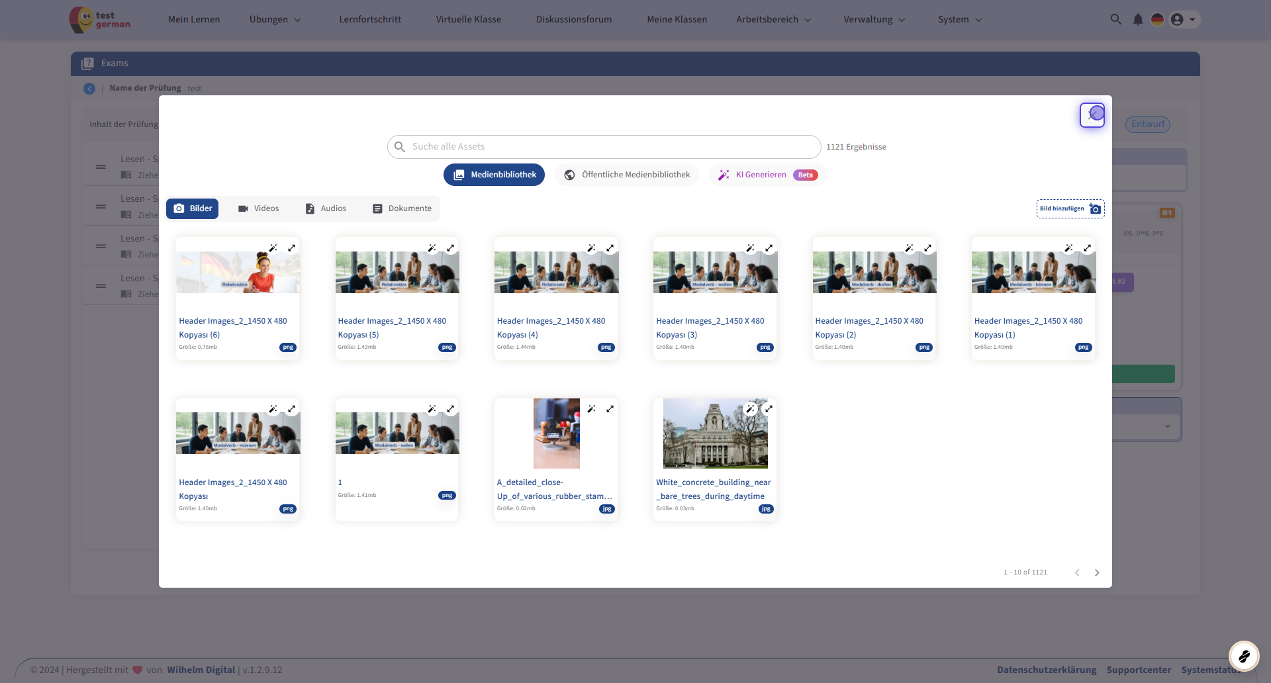Click the back arrow next to Name der Prüfung
1271x683 pixels.
click(x=89, y=89)
